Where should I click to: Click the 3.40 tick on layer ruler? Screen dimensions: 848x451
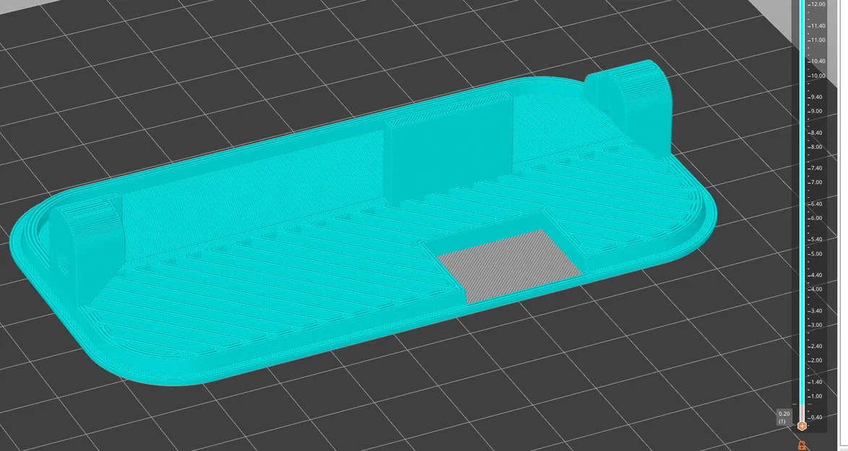816,311
